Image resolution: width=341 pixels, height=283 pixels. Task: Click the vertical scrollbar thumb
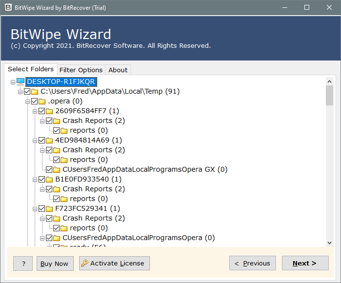point(329,95)
